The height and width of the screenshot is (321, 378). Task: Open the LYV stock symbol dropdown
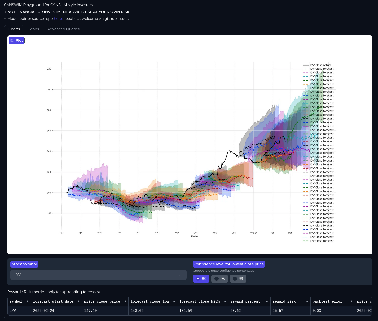click(x=98, y=275)
